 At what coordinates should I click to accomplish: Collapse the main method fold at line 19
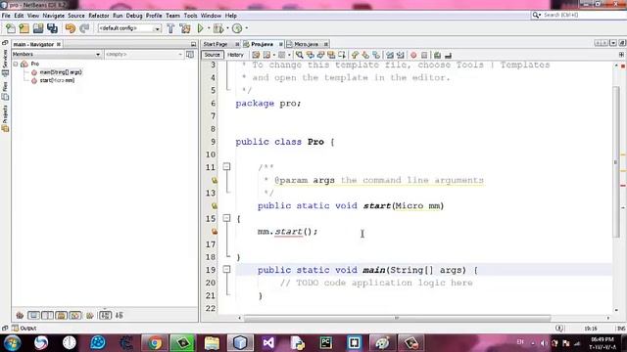coord(226,269)
